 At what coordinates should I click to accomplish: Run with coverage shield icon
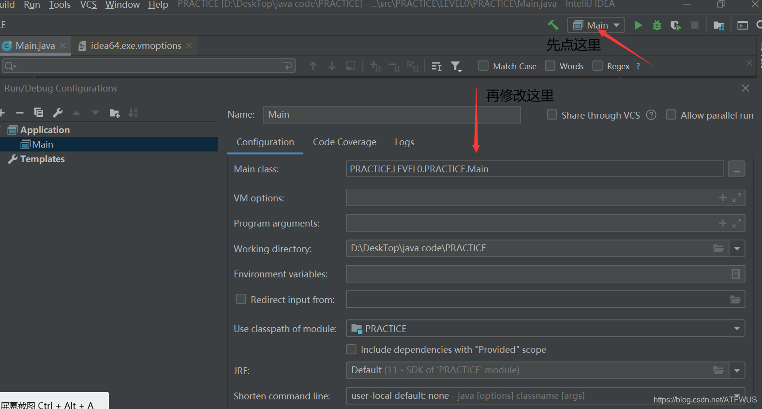pyautogui.click(x=675, y=25)
